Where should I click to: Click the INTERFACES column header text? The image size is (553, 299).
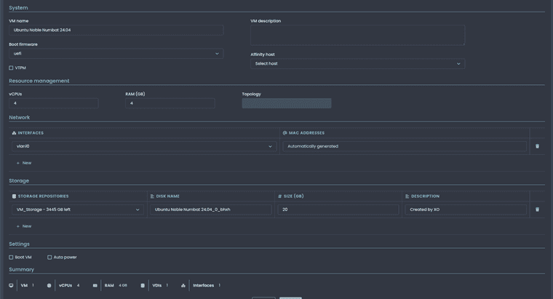[31, 133]
